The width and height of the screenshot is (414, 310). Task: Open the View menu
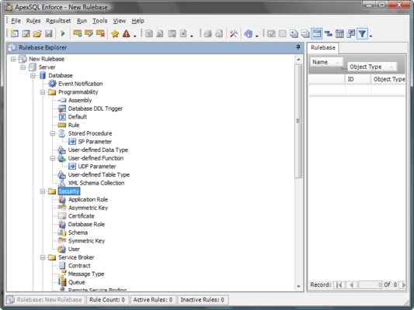pyautogui.click(x=120, y=21)
